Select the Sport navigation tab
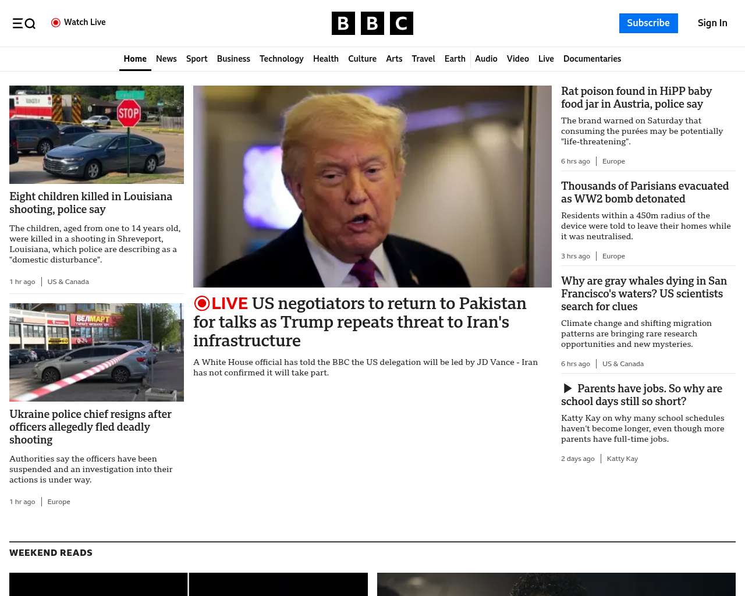This screenshot has width=745, height=596. coord(197,59)
